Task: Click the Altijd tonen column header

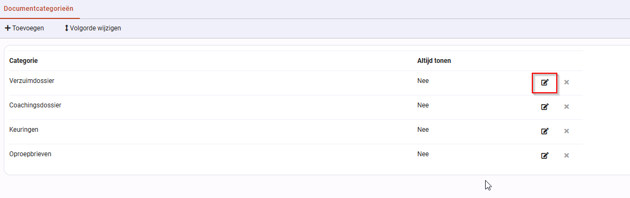Action: pyautogui.click(x=434, y=61)
